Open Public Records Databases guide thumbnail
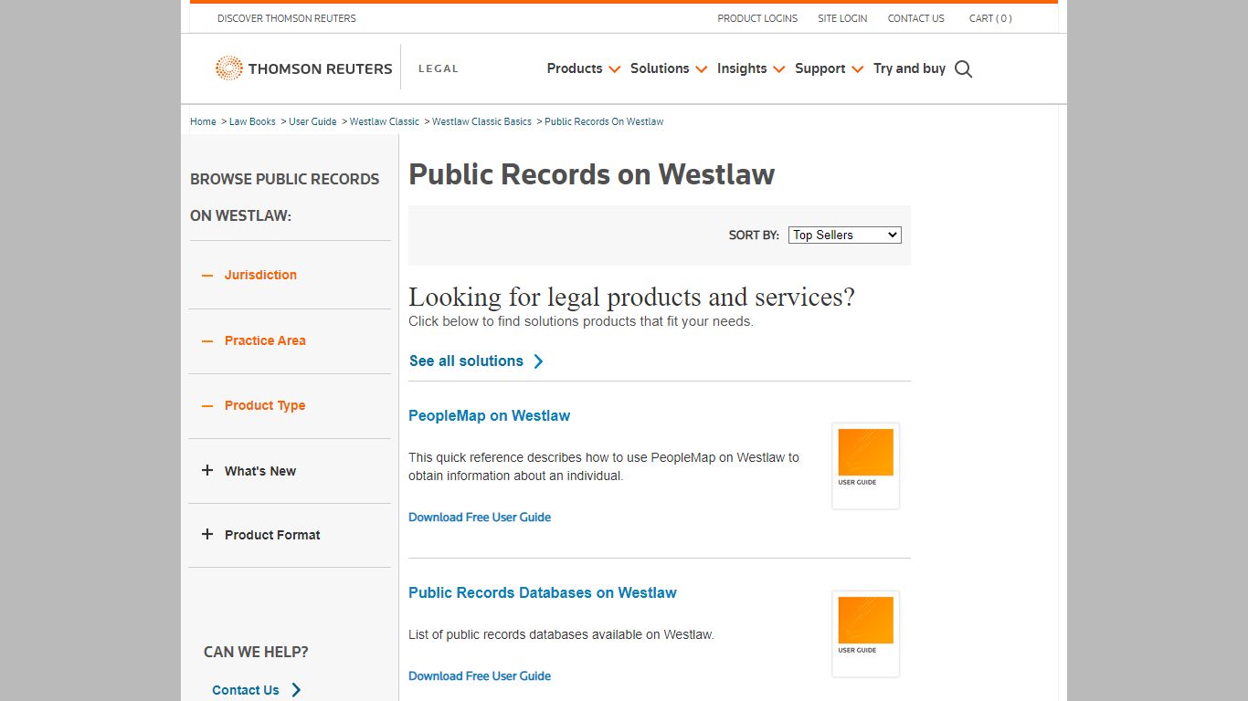 coord(865,633)
